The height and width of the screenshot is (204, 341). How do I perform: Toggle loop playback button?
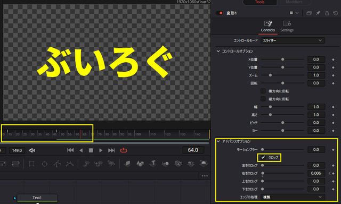(x=124, y=150)
